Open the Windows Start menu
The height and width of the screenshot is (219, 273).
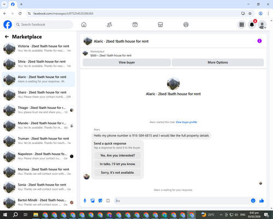coord(5,215)
